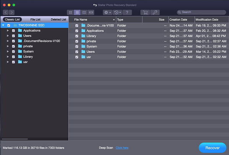Uncheck the System checkbox in file list
This screenshot has width=229, height=155.
(x=77, y=47)
